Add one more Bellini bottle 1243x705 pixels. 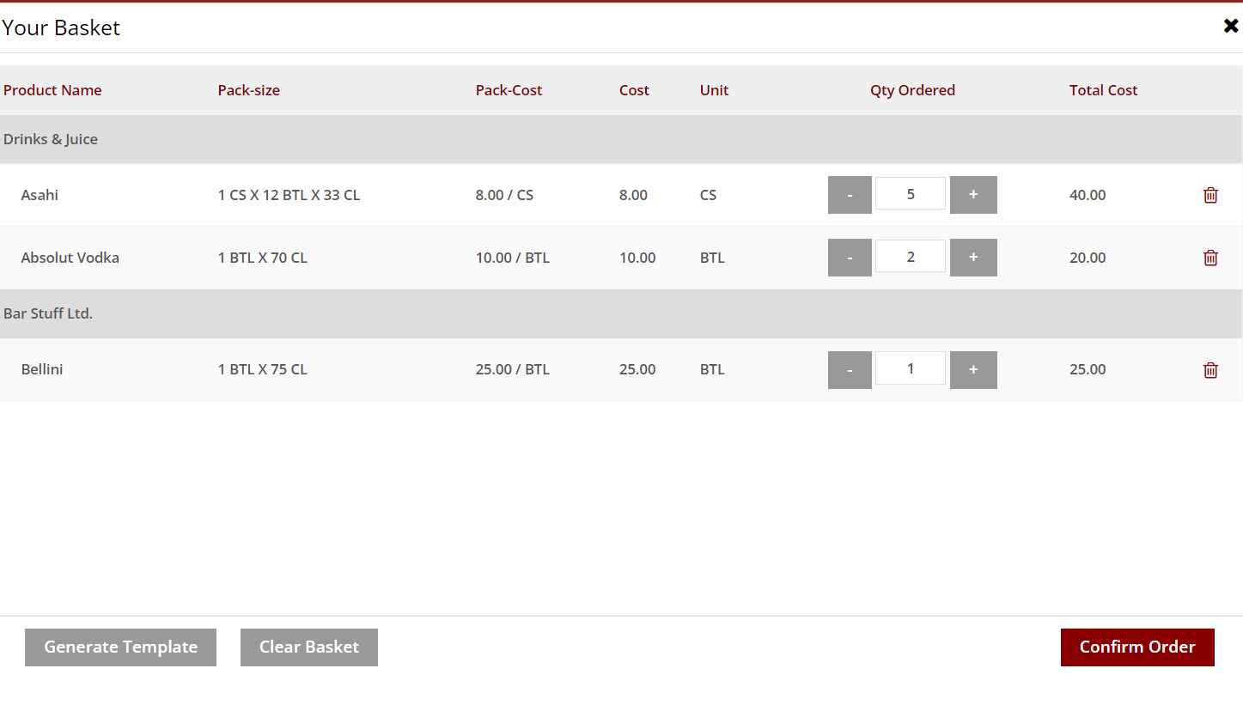tap(972, 370)
